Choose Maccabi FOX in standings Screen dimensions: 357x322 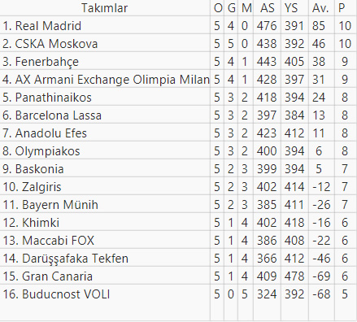(49, 241)
